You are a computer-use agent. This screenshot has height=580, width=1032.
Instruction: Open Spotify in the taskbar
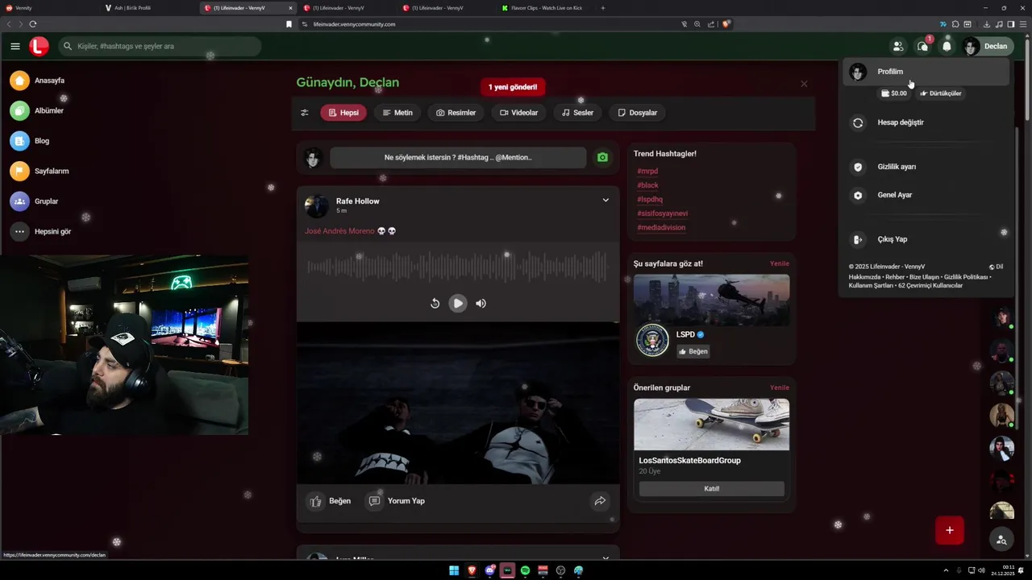click(x=525, y=570)
